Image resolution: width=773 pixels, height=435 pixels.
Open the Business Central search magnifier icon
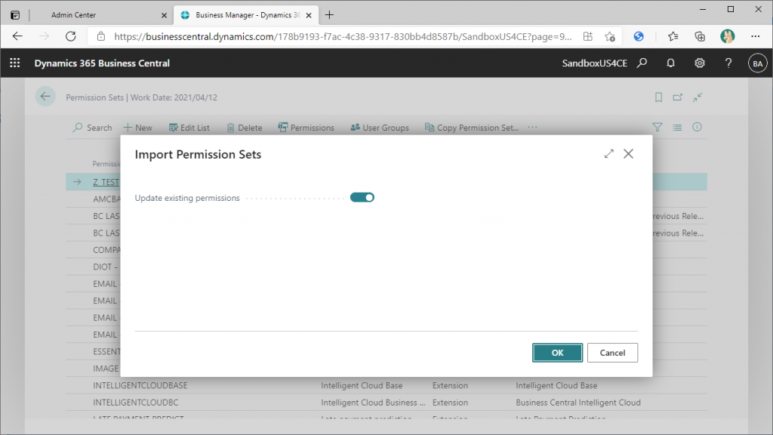(x=642, y=63)
